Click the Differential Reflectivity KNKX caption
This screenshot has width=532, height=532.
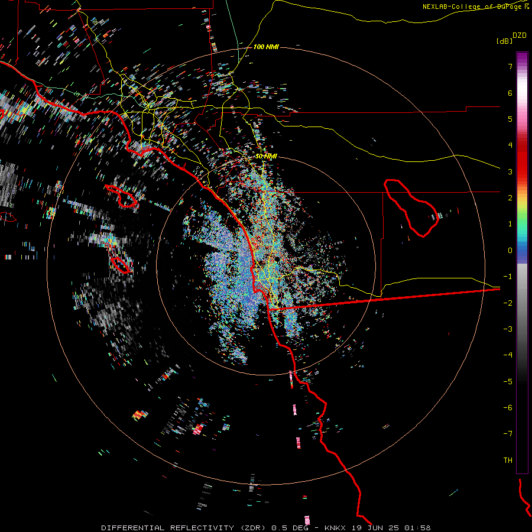click(265, 528)
